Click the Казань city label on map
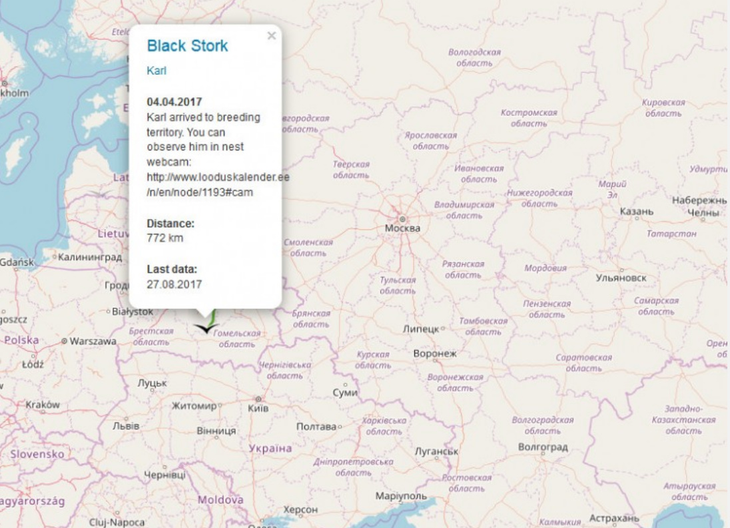Image resolution: width=730 pixels, height=528 pixels. pos(636,212)
